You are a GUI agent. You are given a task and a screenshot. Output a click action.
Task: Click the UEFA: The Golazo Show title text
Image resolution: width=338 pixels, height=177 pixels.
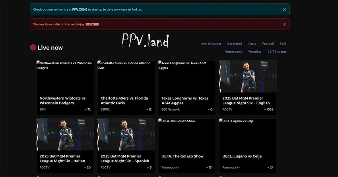(183, 156)
